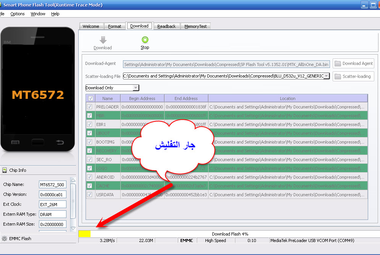Click the Chip Info panel icon
Screen dimensions: 380x255
pos(5,170)
